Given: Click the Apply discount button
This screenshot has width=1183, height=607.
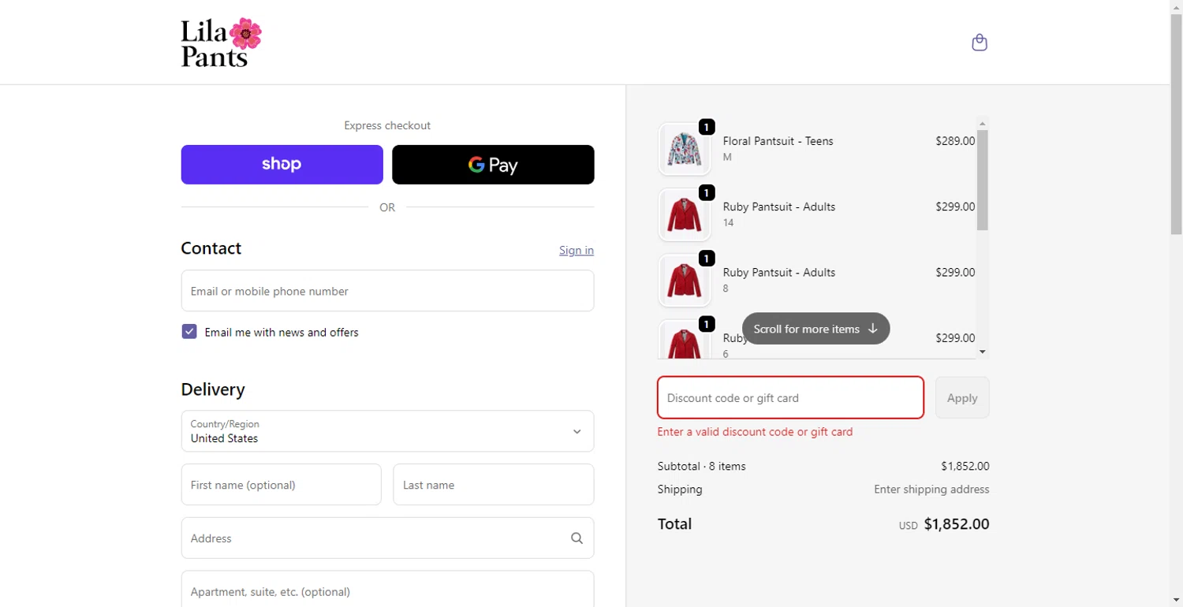Looking at the screenshot, I should tap(962, 397).
